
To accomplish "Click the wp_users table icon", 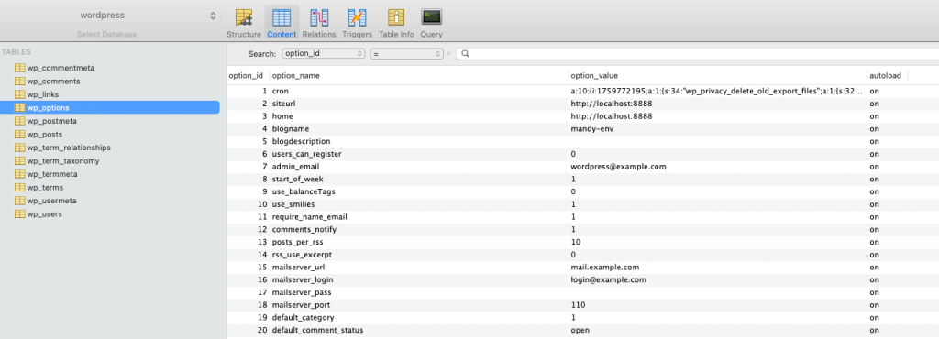I will point(20,214).
